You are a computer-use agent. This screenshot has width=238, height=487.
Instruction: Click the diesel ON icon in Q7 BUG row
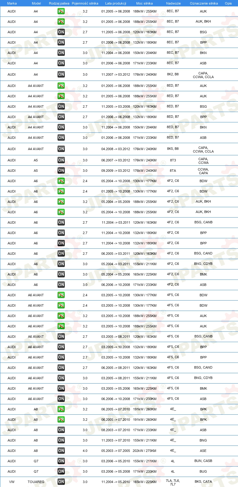click(61, 471)
